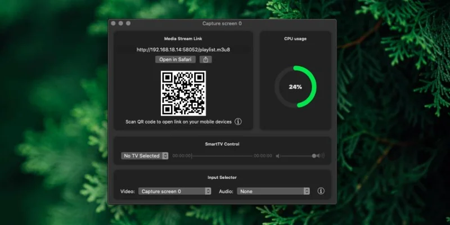
Task: Click the volume slider knob
Action: [314, 156]
